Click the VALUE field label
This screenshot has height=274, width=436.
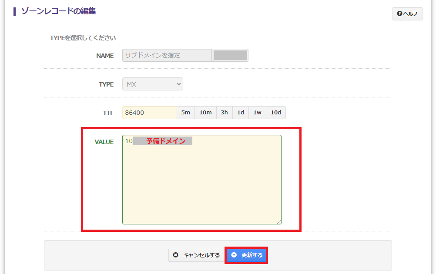[x=104, y=142]
